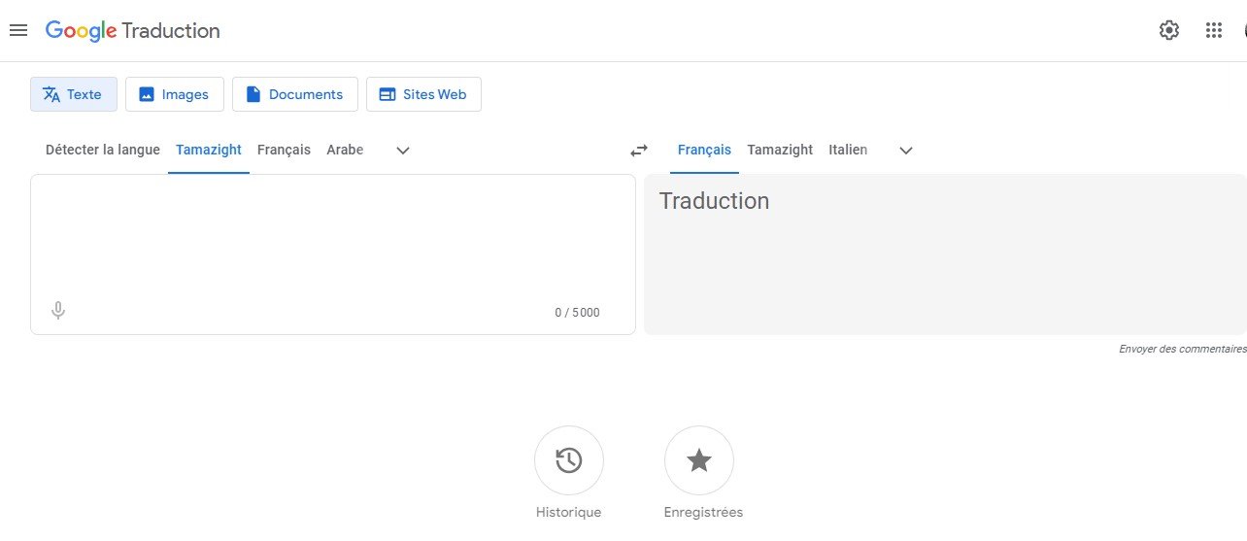The height and width of the screenshot is (541, 1247).
Task: Select Détecter la langue source option
Action: pyautogui.click(x=103, y=150)
